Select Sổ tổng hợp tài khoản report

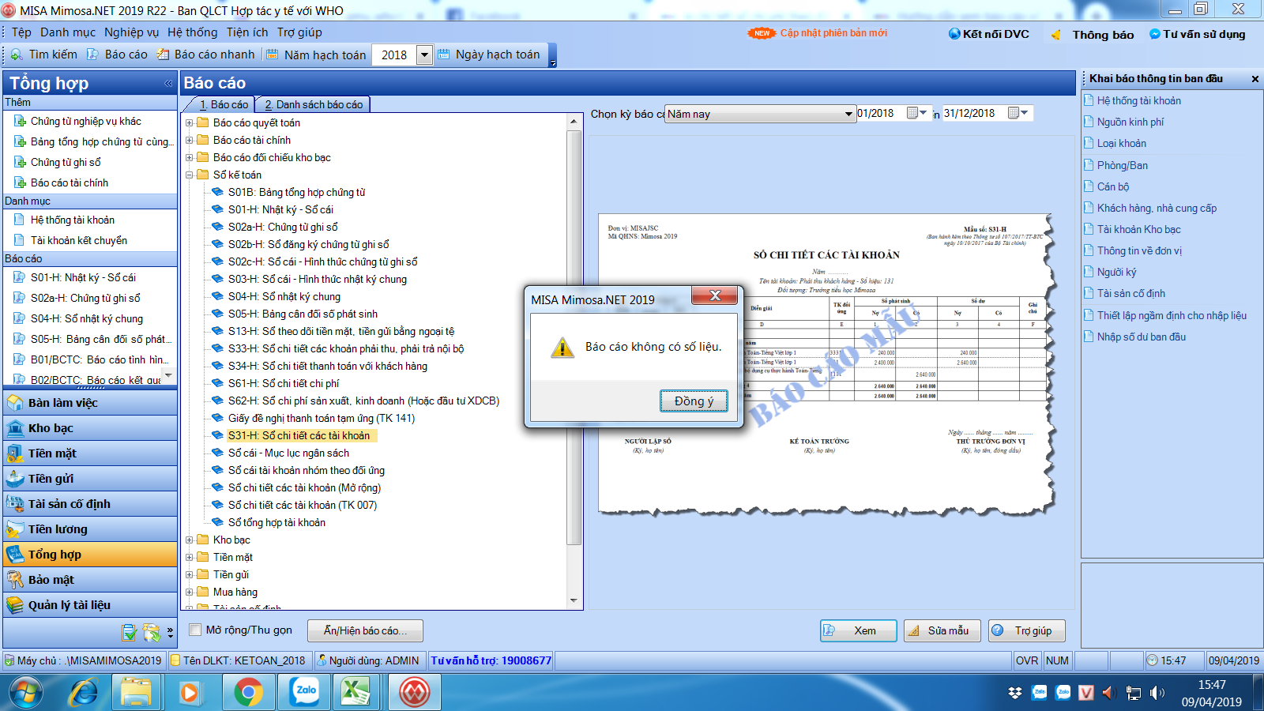276,522
